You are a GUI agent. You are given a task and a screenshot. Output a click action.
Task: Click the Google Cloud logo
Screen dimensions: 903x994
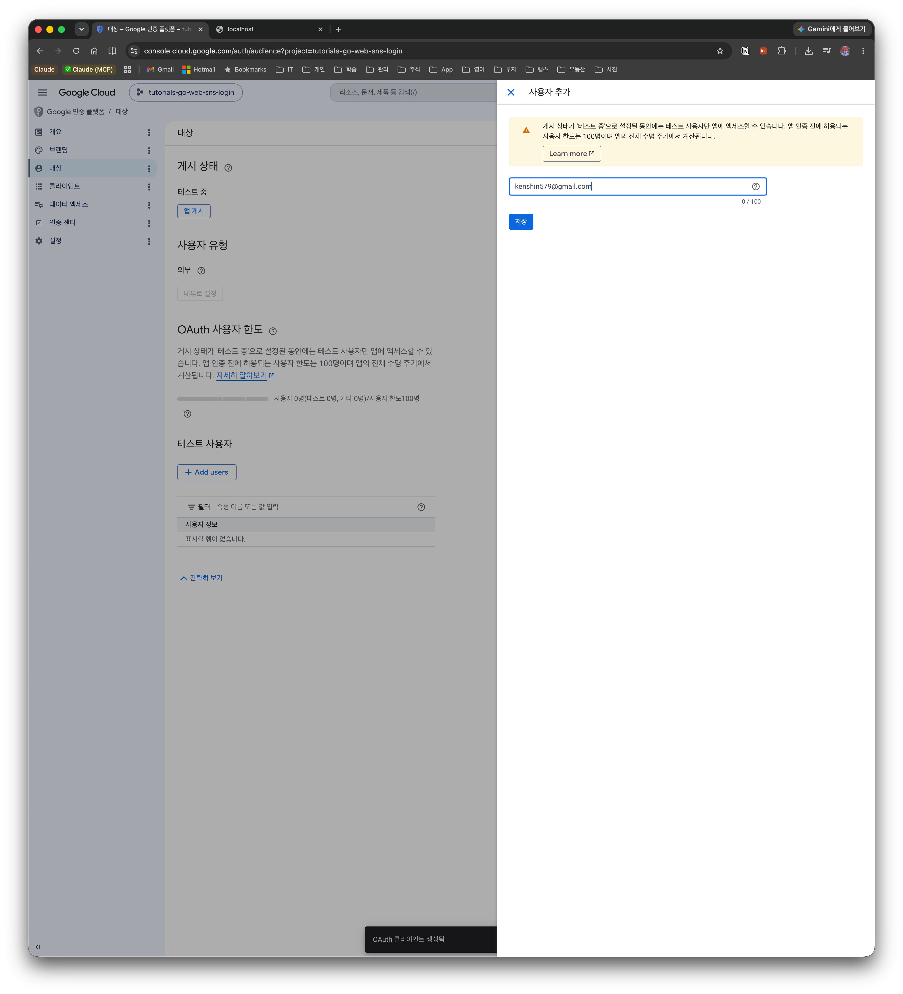(x=87, y=92)
